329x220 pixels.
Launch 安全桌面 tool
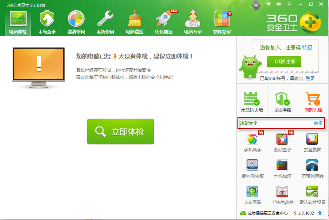[313, 143]
